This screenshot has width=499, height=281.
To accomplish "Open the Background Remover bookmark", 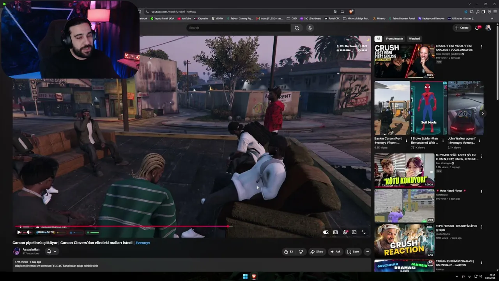I will point(431,18).
